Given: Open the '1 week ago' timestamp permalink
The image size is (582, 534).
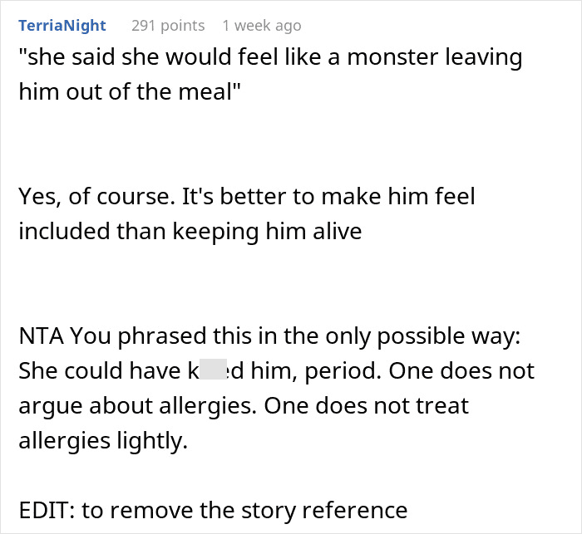Looking at the screenshot, I should pos(262,26).
